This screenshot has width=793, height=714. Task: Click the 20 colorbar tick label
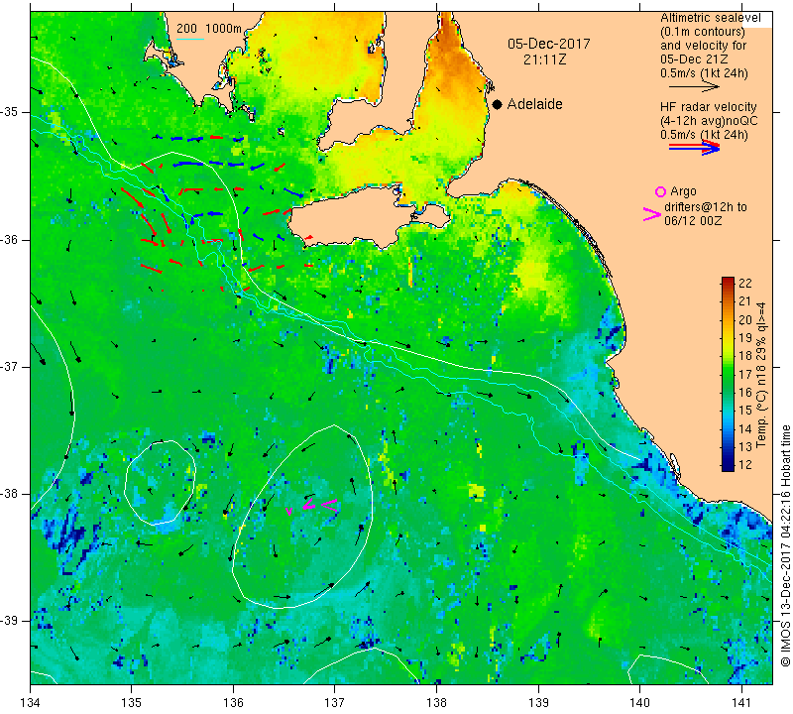[745, 319]
